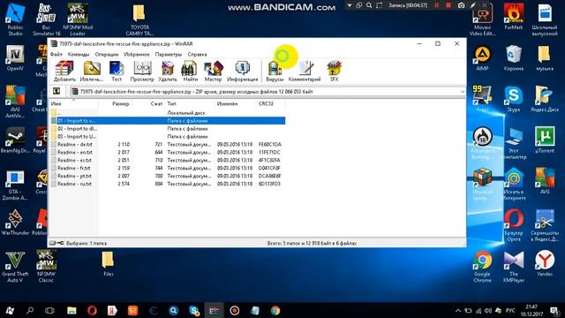This screenshot has height=318, width=565.
Task: Go up one folder level arrow button
Action: click(56, 91)
